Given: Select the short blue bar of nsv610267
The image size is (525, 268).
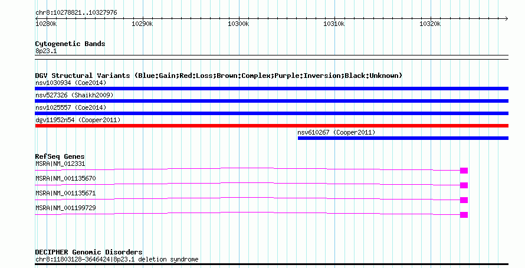Looking at the screenshot, I should click(x=403, y=138).
